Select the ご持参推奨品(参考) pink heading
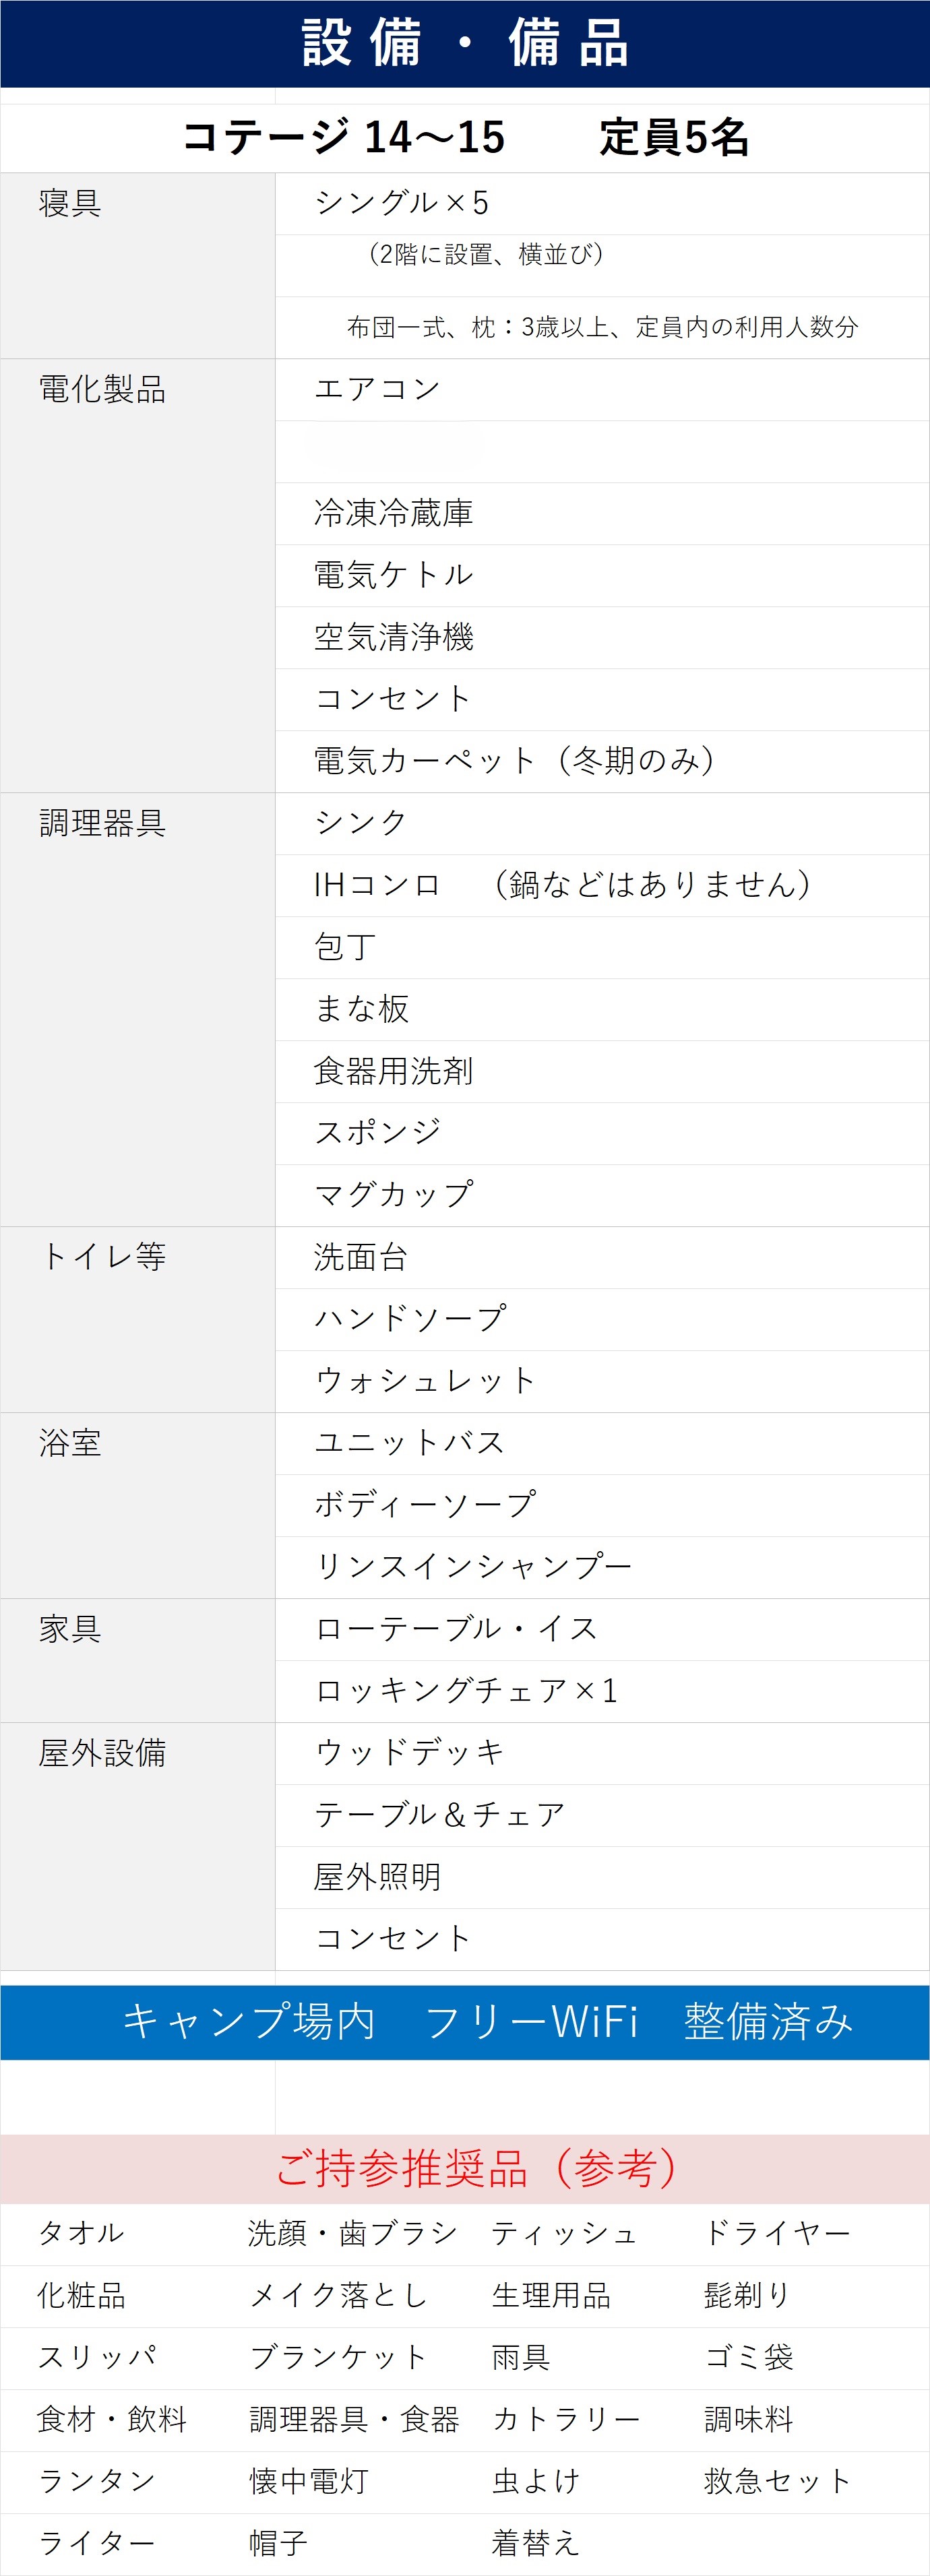 click(465, 2169)
